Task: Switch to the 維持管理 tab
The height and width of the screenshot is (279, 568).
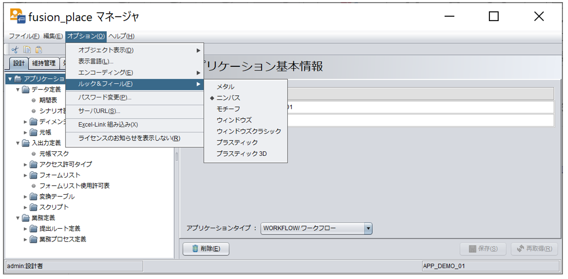Action: click(44, 63)
